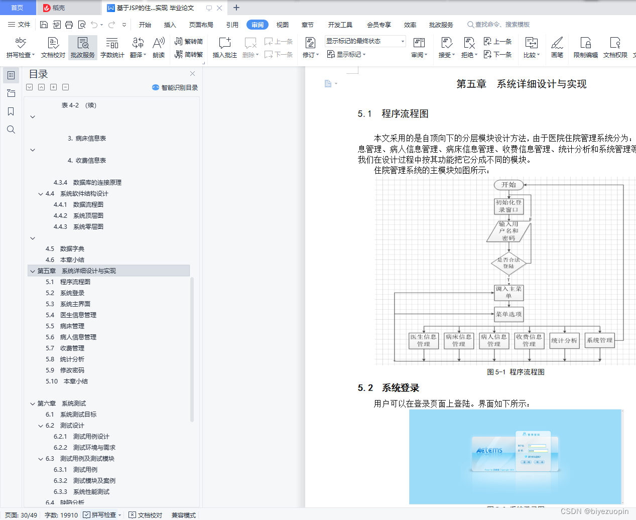Toggle 拼写检查 in the status bar

point(102,515)
